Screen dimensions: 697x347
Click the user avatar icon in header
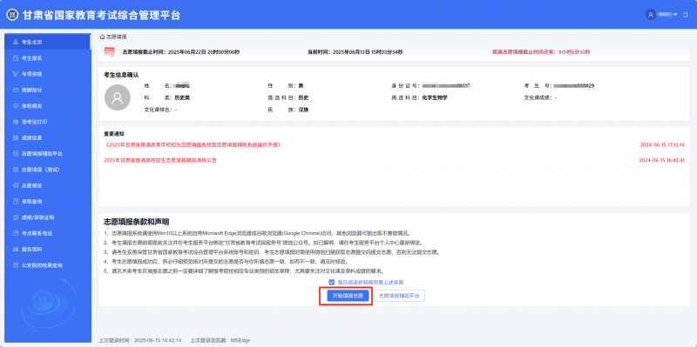[x=651, y=15]
